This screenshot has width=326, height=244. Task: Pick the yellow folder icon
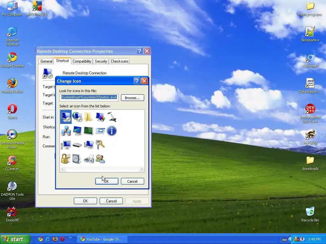(x=89, y=117)
